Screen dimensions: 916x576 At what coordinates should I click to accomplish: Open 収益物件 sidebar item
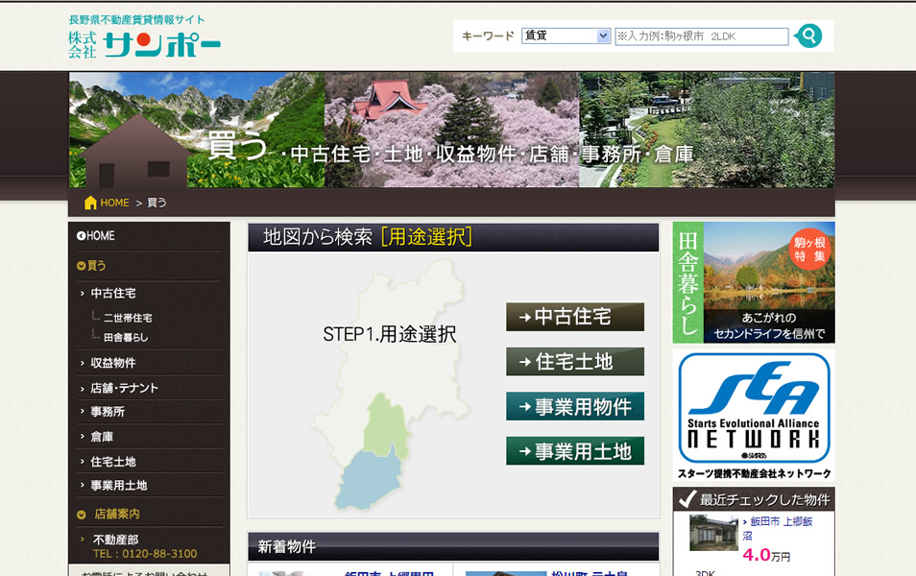coord(112,363)
